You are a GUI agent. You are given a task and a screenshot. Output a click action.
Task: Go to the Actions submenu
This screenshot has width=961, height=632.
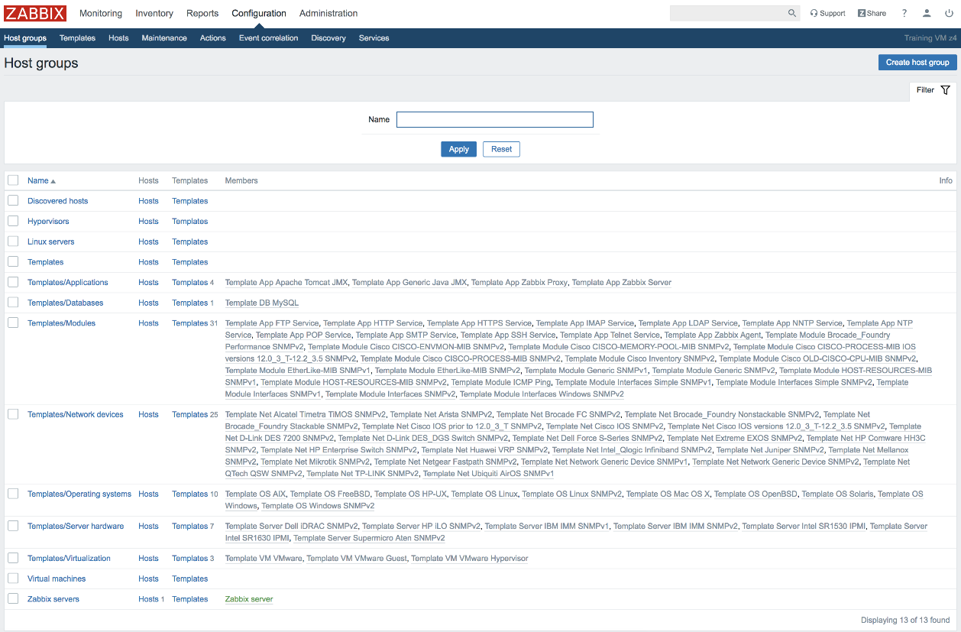pos(213,38)
